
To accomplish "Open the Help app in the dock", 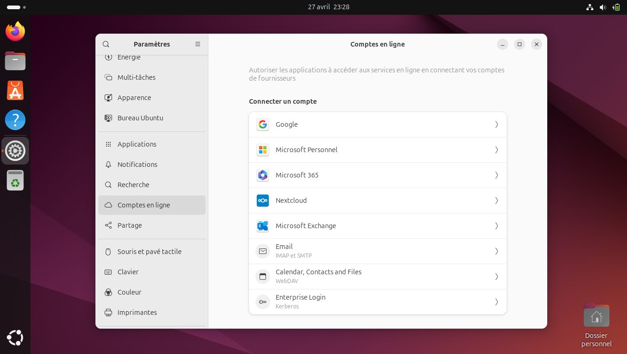I will [x=15, y=120].
